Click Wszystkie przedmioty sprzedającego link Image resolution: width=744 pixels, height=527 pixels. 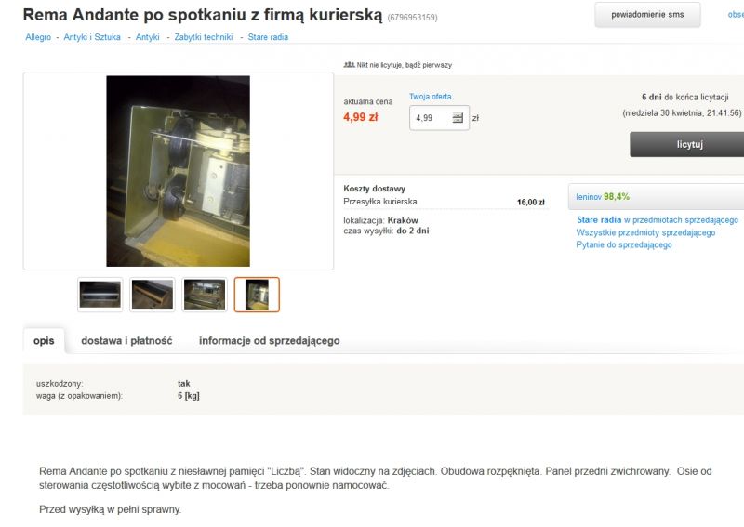point(645,232)
